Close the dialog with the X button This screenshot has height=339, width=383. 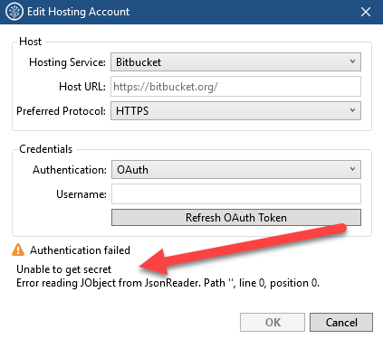[x=366, y=12]
